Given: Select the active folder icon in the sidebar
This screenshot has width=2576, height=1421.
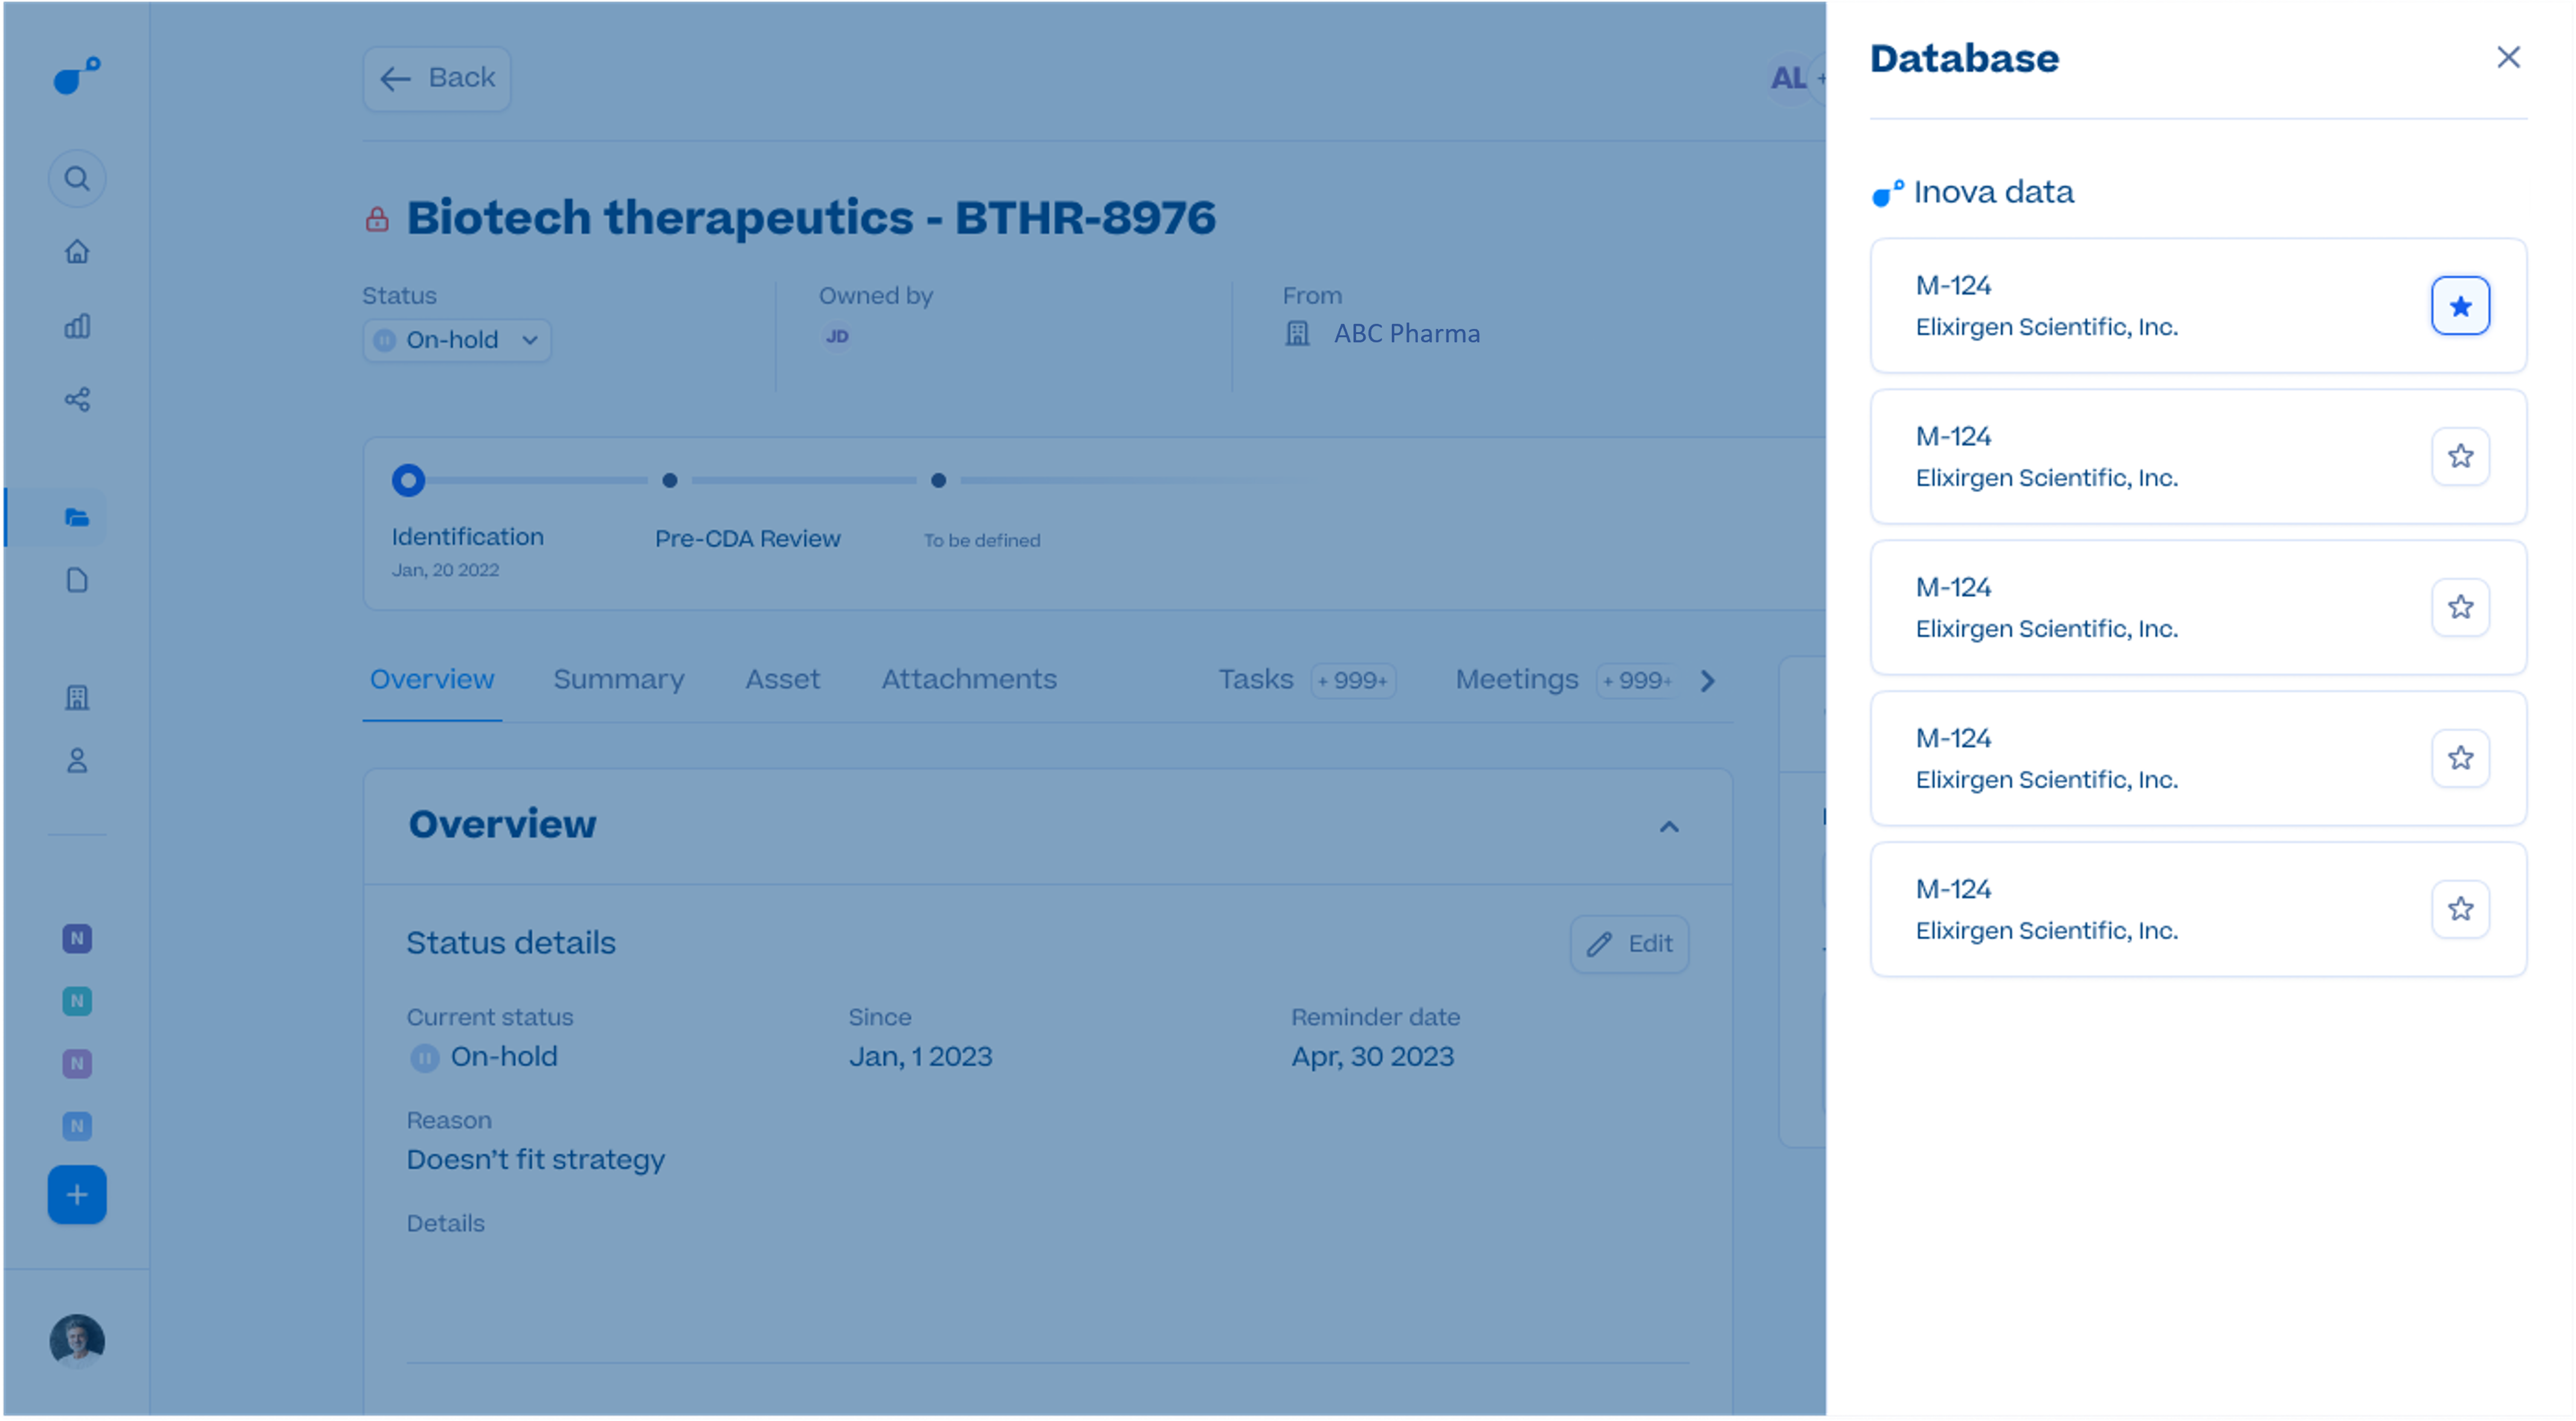Looking at the screenshot, I should point(77,518).
